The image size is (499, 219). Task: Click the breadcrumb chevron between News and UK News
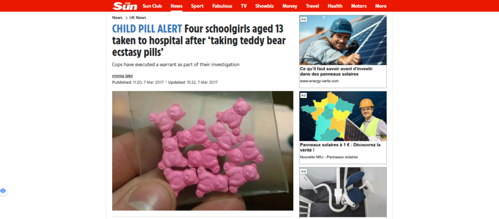(x=126, y=18)
